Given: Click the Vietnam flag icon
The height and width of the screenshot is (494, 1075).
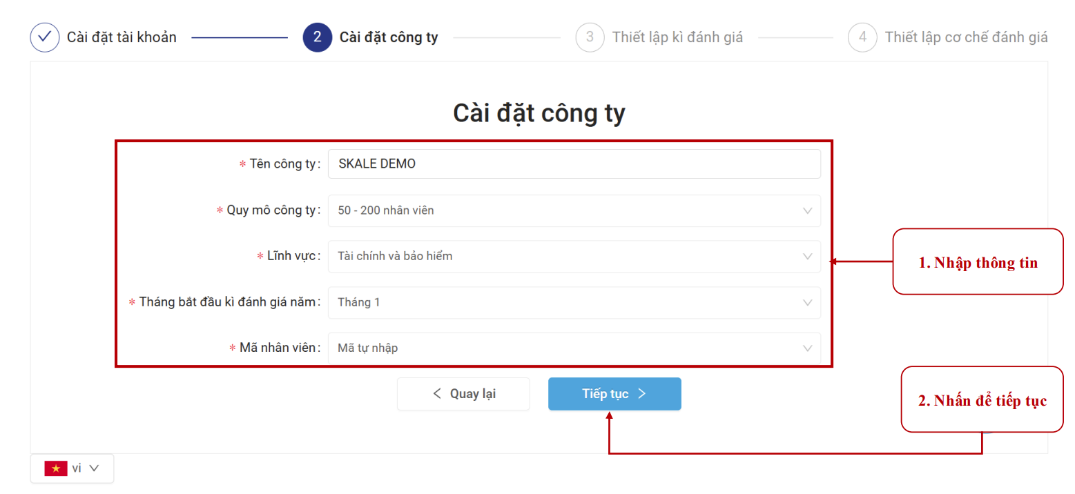Looking at the screenshot, I should [x=56, y=468].
